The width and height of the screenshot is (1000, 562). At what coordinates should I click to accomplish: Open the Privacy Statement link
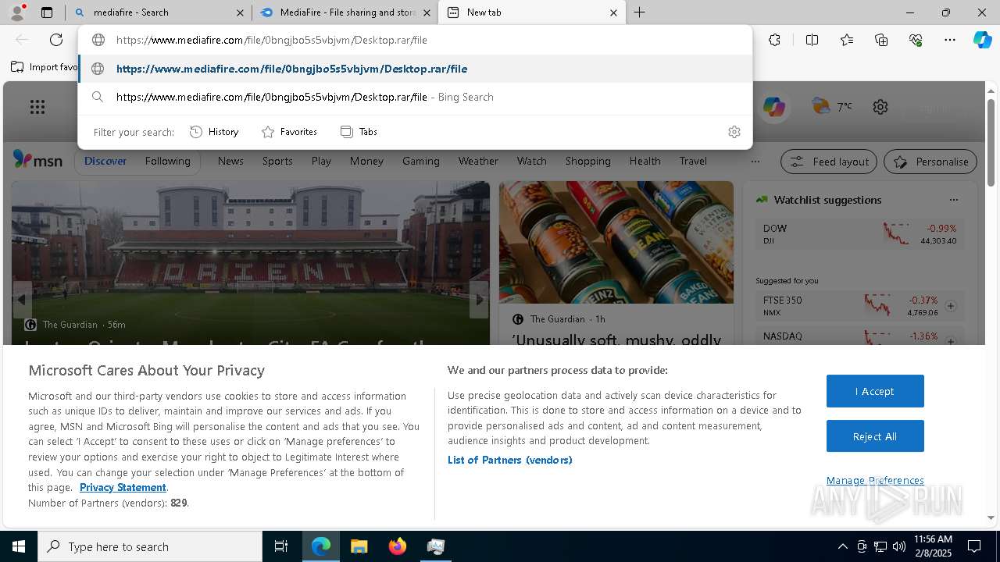click(123, 487)
